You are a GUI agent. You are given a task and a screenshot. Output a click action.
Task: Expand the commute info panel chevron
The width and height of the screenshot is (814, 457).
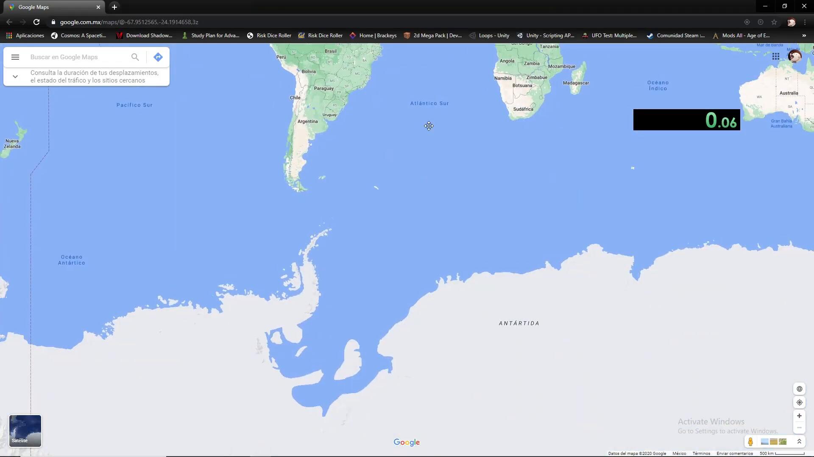point(15,77)
